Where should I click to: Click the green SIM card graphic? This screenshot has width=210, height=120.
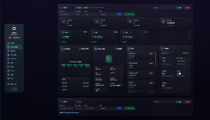pyautogui.click(x=109, y=59)
